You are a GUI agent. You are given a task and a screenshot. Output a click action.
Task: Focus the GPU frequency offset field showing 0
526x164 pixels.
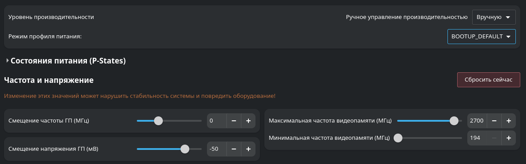tap(217, 121)
